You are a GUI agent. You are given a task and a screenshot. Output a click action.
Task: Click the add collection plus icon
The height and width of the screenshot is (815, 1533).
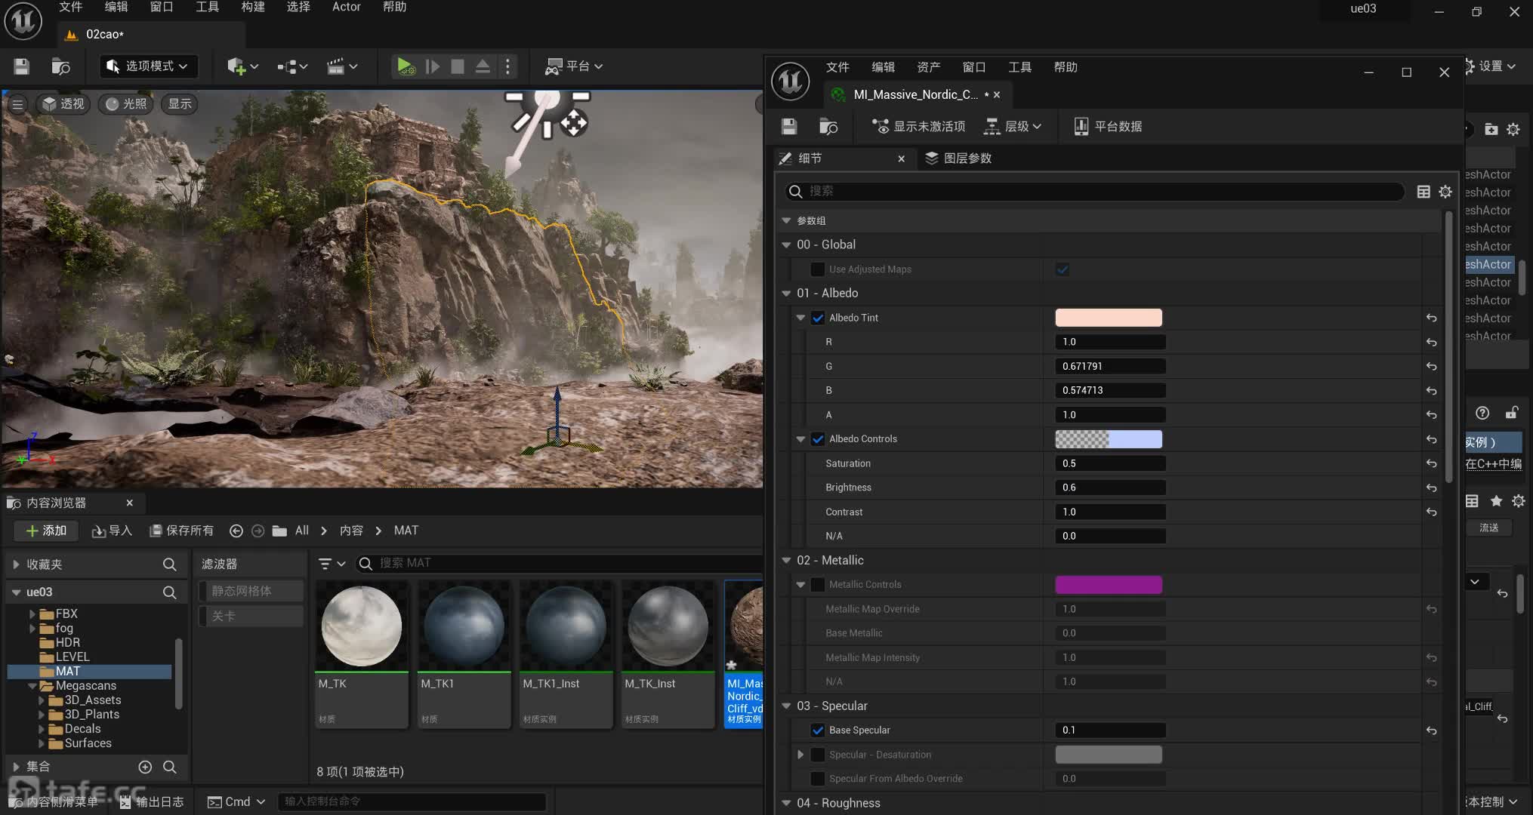tap(145, 767)
